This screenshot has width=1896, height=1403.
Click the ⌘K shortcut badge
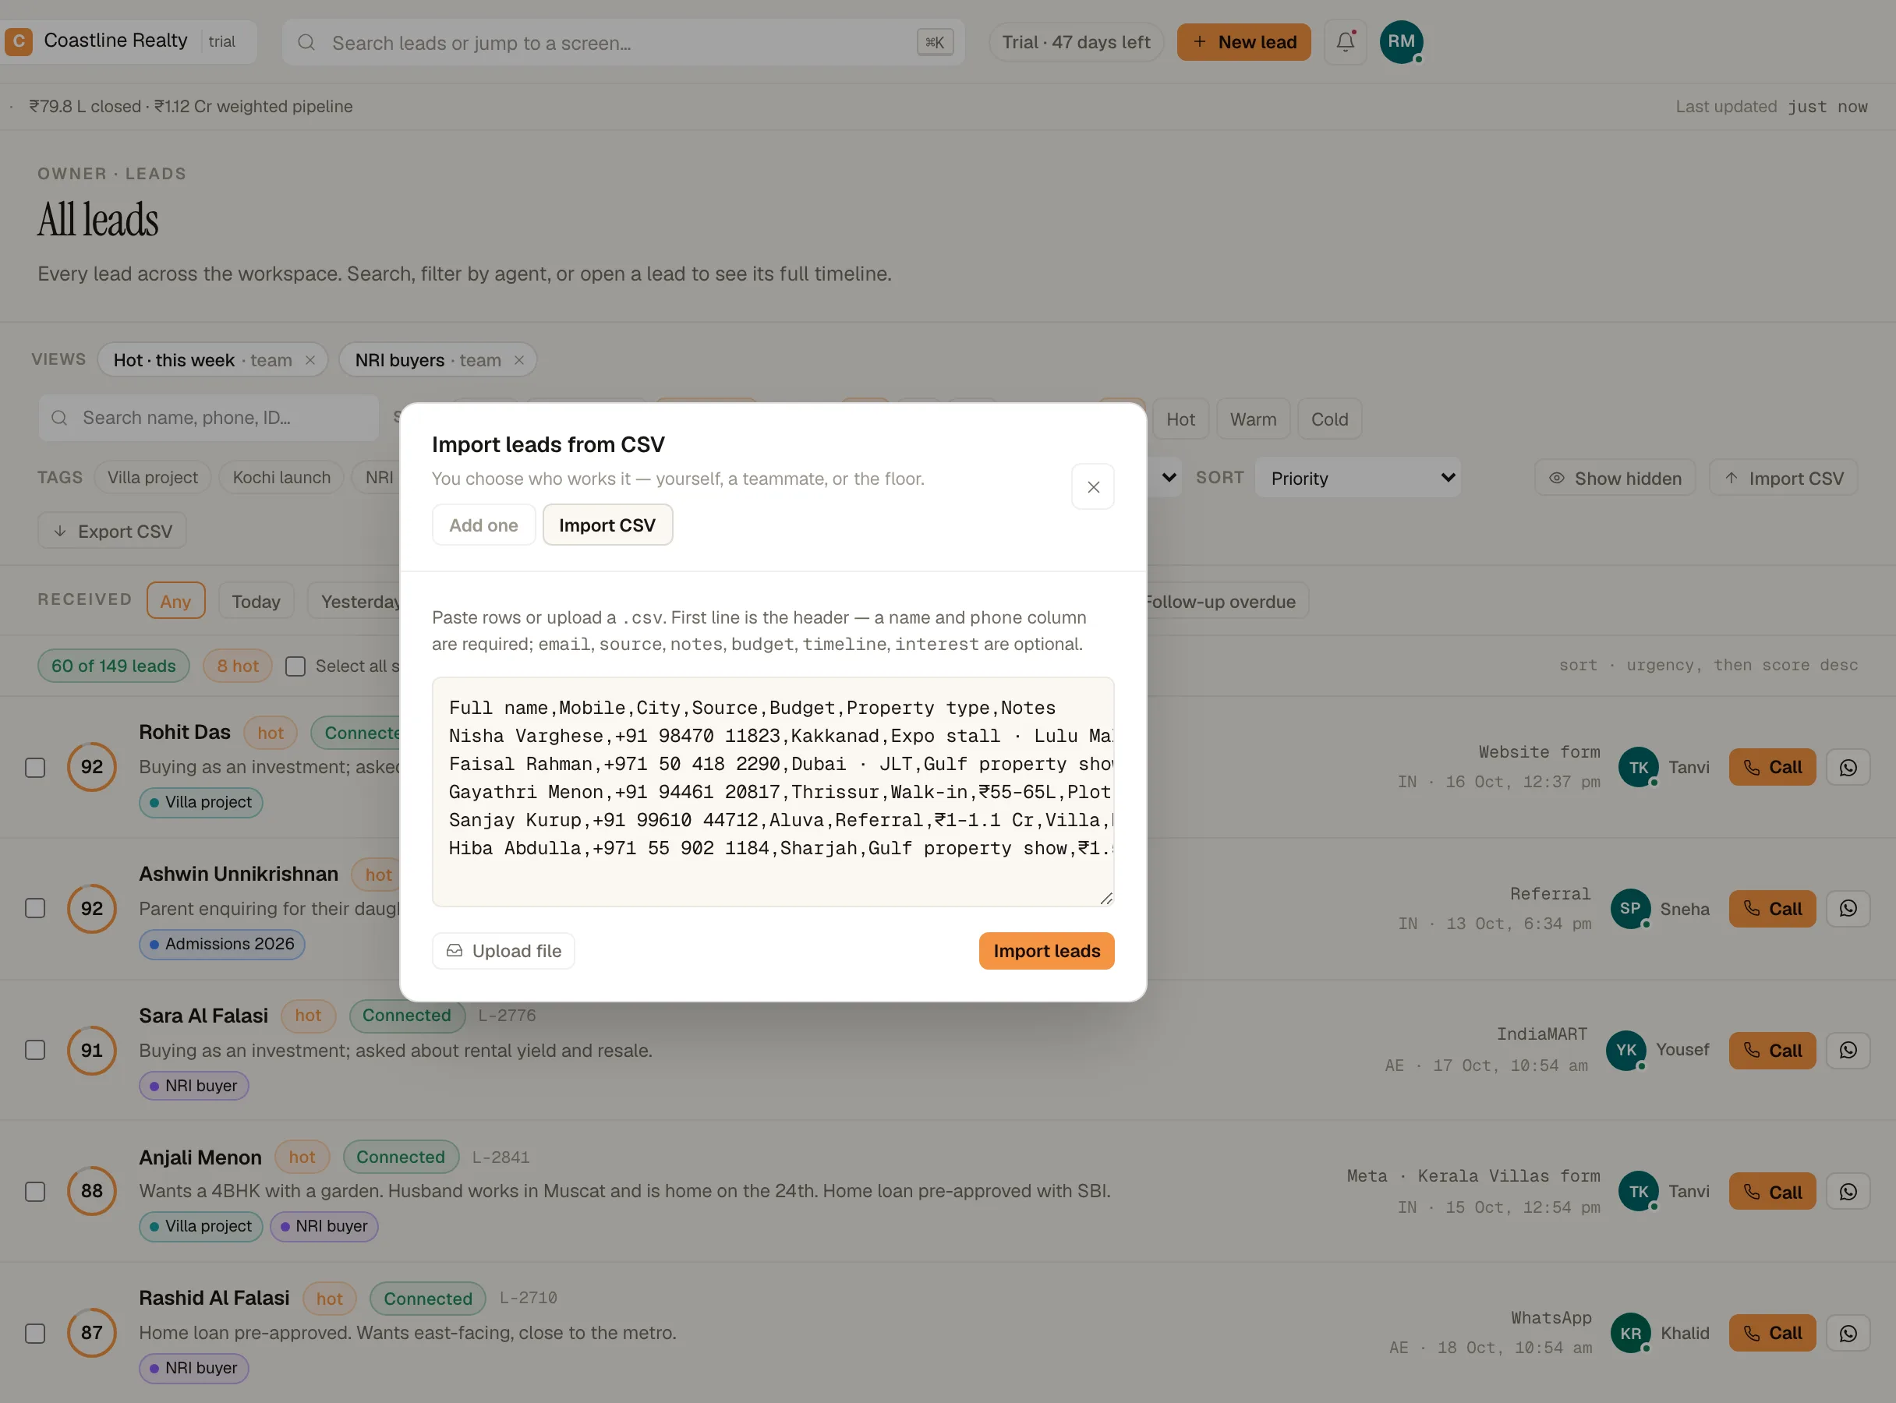coord(935,42)
